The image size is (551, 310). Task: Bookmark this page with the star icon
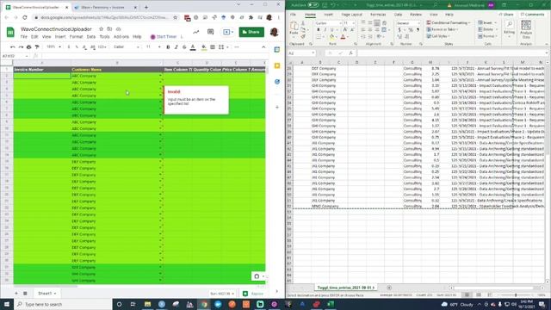(x=176, y=17)
